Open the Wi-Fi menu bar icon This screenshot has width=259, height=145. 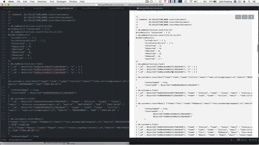click(x=191, y=2)
